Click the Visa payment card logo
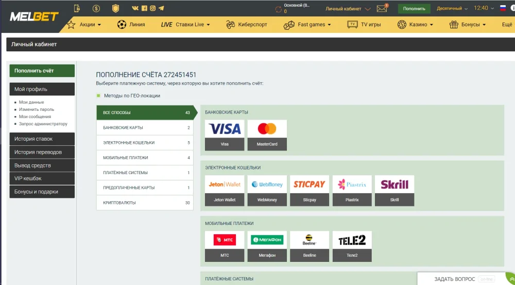Viewport: 515px width, 285px height. [225, 129]
